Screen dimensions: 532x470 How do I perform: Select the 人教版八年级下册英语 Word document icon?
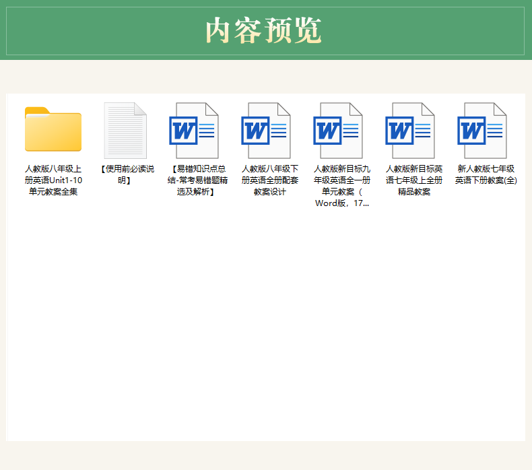[x=265, y=131]
